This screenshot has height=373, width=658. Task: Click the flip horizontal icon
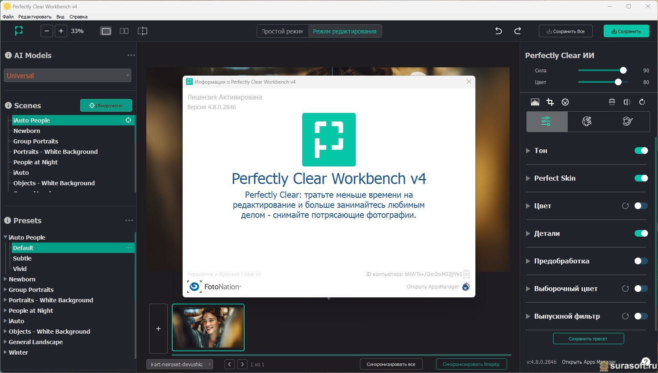click(627, 102)
